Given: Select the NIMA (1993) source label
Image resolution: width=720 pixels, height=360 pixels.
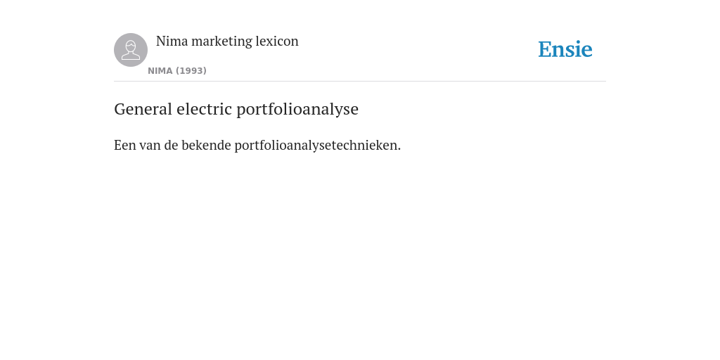Looking at the screenshot, I should tap(177, 71).
